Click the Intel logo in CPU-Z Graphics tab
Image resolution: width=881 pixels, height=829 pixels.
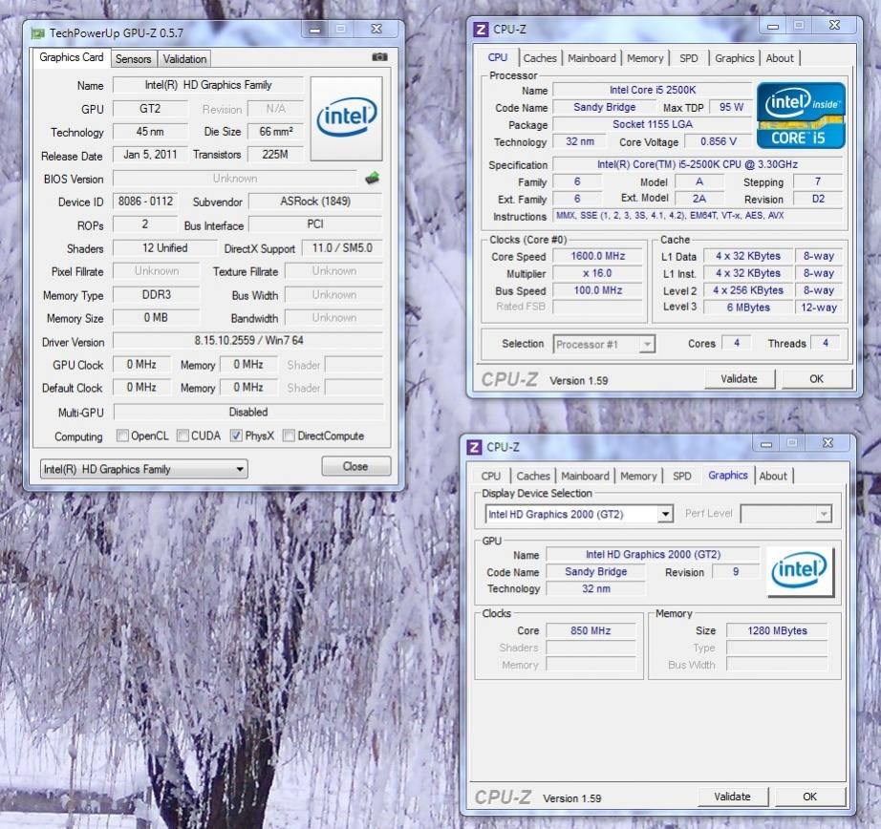click(800, 571)
